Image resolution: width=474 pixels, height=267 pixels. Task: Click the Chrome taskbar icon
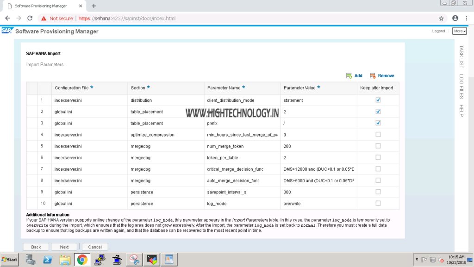82,260
